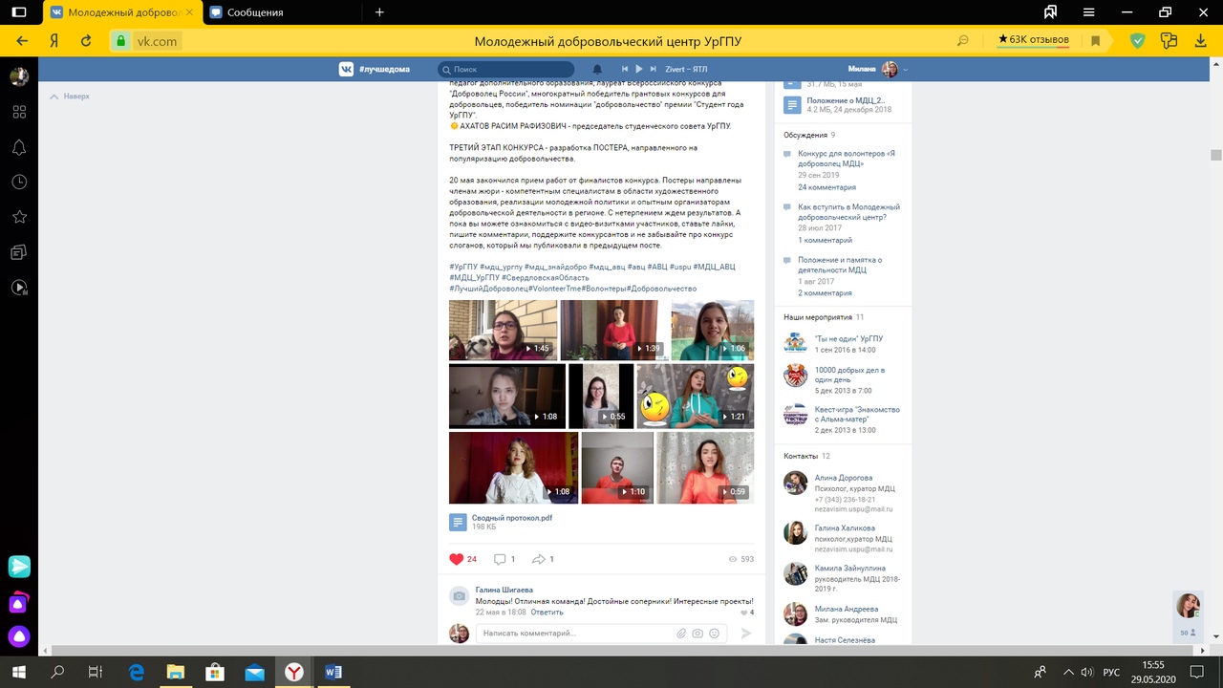Open the Сводный протокол.pdf document
Viewport: 1223px width, 688px height.
tap(511, 518)
